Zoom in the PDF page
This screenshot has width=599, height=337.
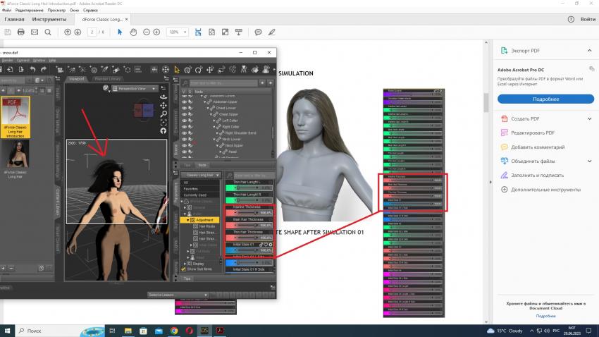point(156,32)
